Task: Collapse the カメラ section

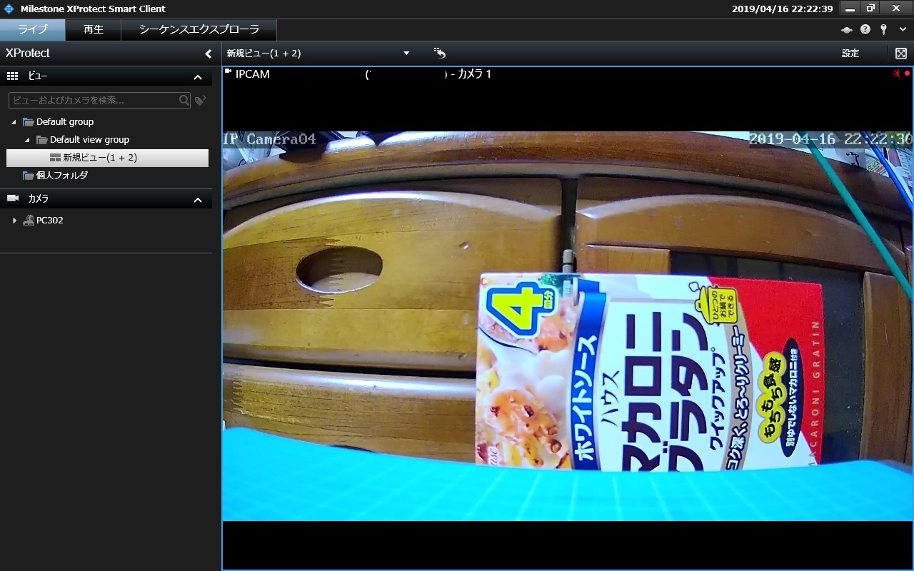Action: pyautogui.click(x=198, y=200)
